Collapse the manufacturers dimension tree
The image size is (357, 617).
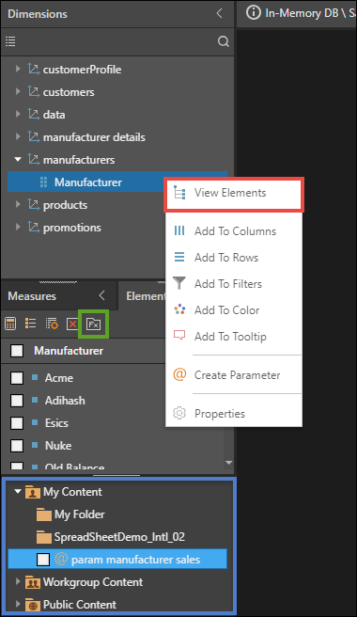(x=18, y=159)
